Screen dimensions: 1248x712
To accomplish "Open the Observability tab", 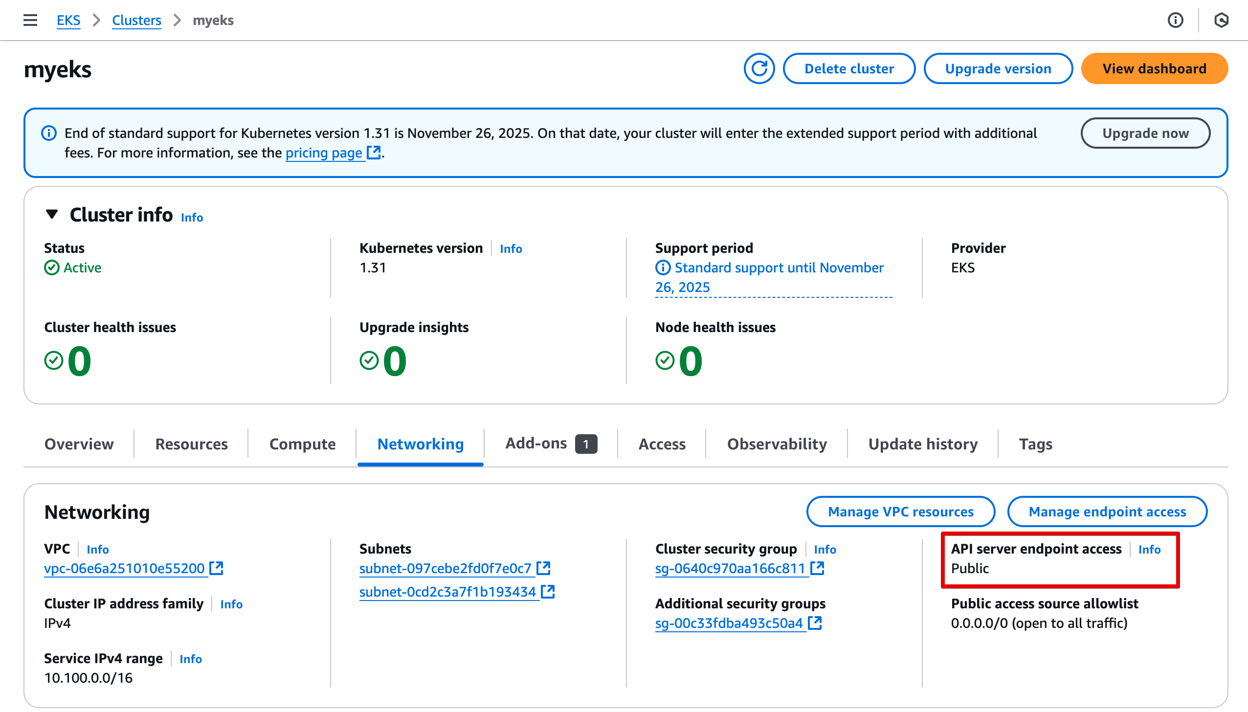I will click(x=777, y=444).
